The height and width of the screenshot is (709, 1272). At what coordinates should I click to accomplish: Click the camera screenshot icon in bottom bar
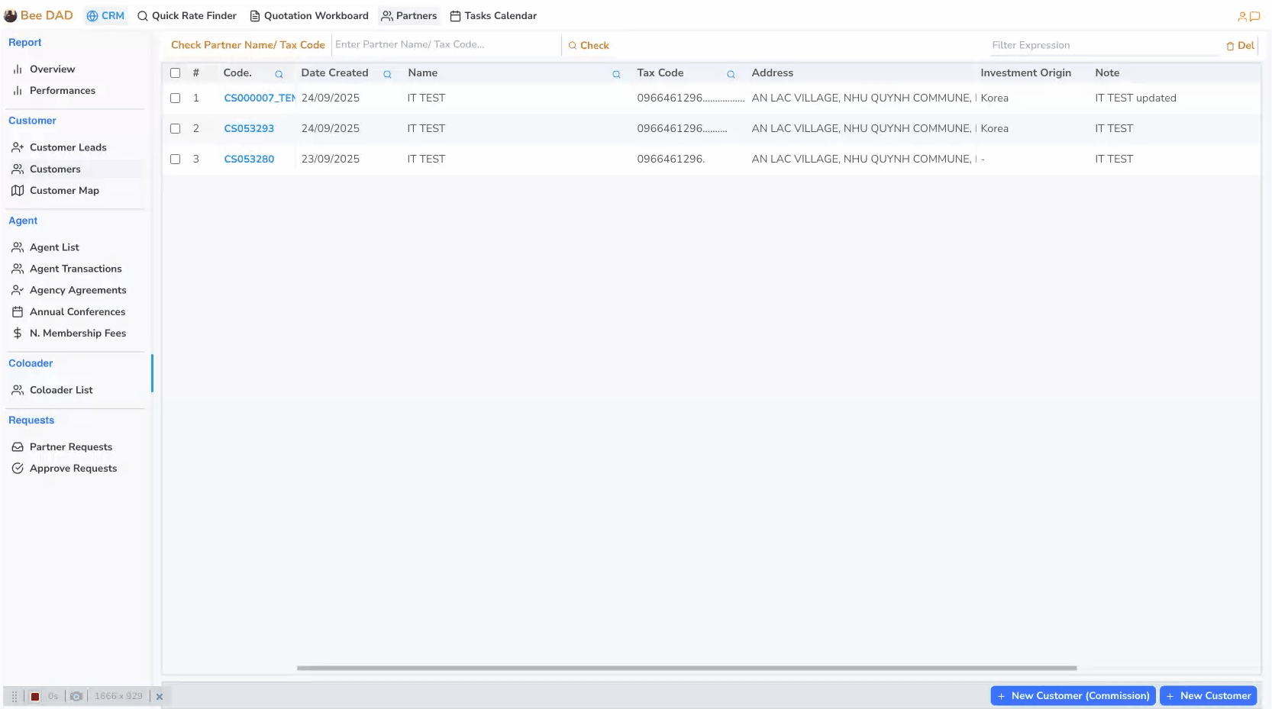tap(76, 696)
